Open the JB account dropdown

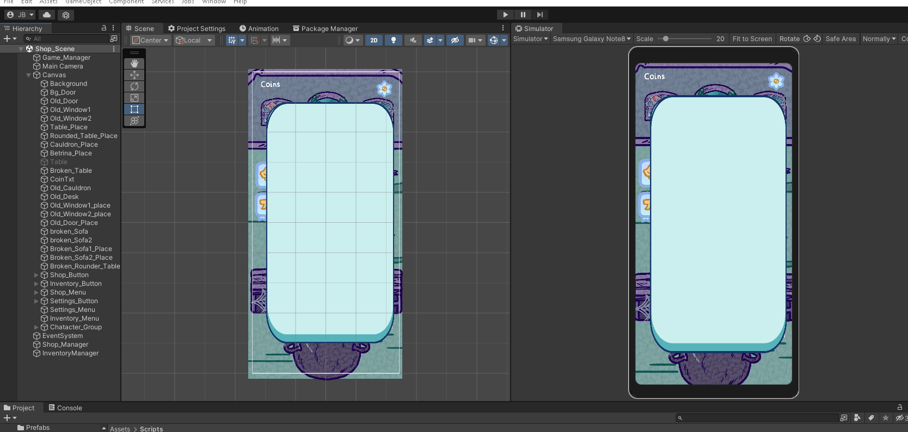(x=21, y=15)
